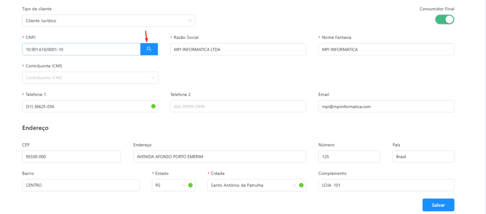Click the CNPJ input field
Screen dimensions: 486x214
coord(81,49)
